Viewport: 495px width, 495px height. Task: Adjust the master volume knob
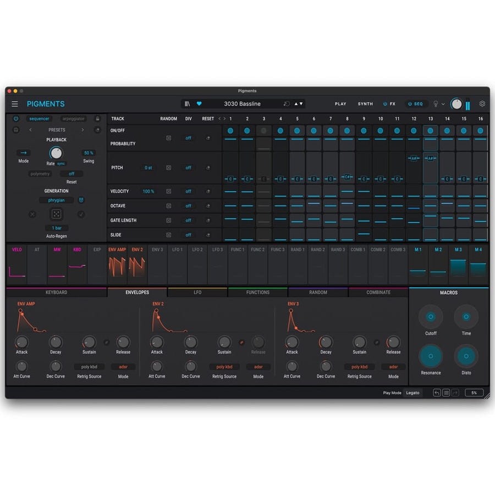click(x=456, y=104)
